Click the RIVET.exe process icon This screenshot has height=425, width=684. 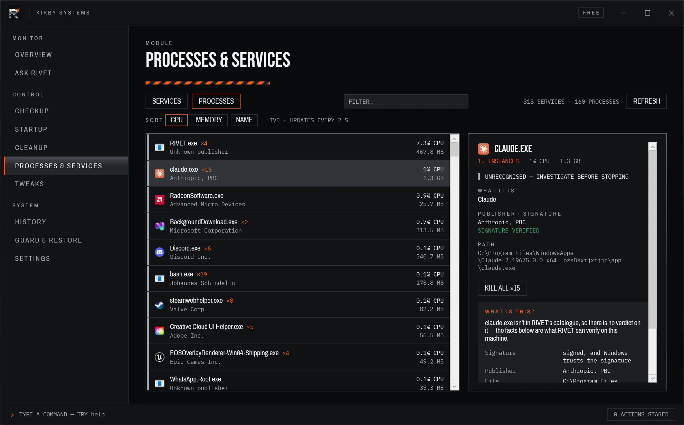pos(160,148)
